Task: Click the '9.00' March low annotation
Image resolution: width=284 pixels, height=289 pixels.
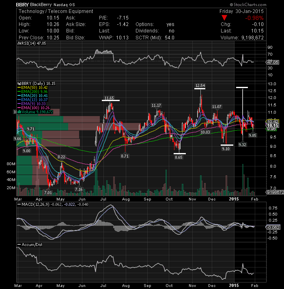Action: [26, 151]
